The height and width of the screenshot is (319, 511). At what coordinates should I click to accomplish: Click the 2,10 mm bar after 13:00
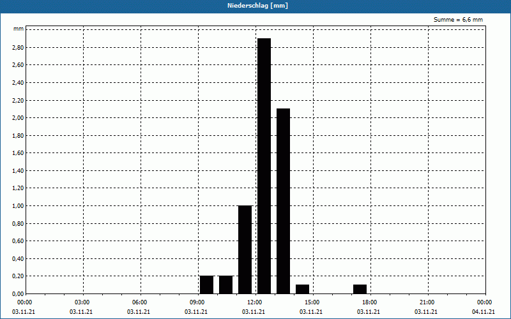click(x=283, y=201)
